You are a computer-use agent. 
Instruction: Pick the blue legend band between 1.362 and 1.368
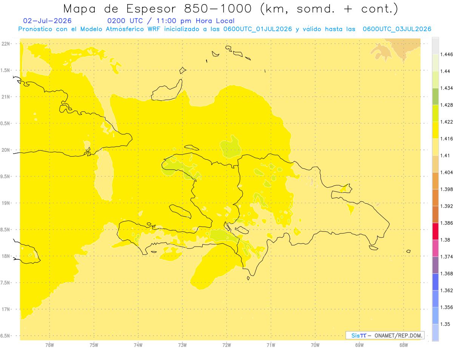click(x=435, y=282)
